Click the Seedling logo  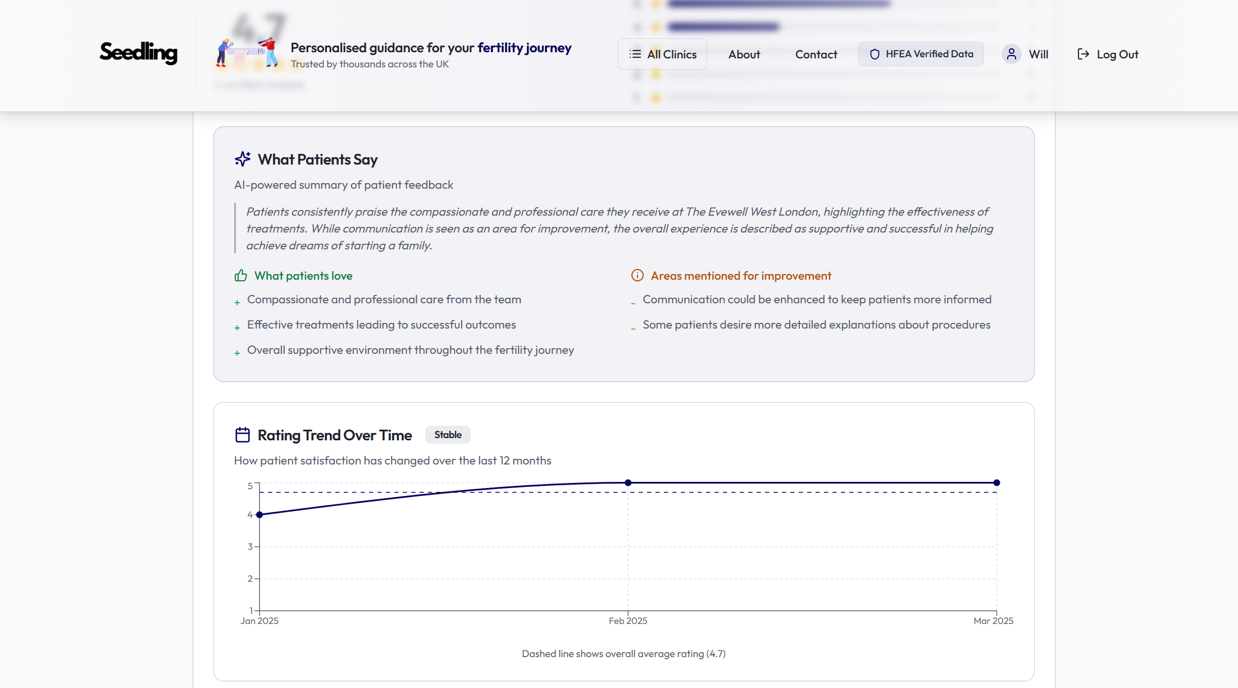coord(138,53)
